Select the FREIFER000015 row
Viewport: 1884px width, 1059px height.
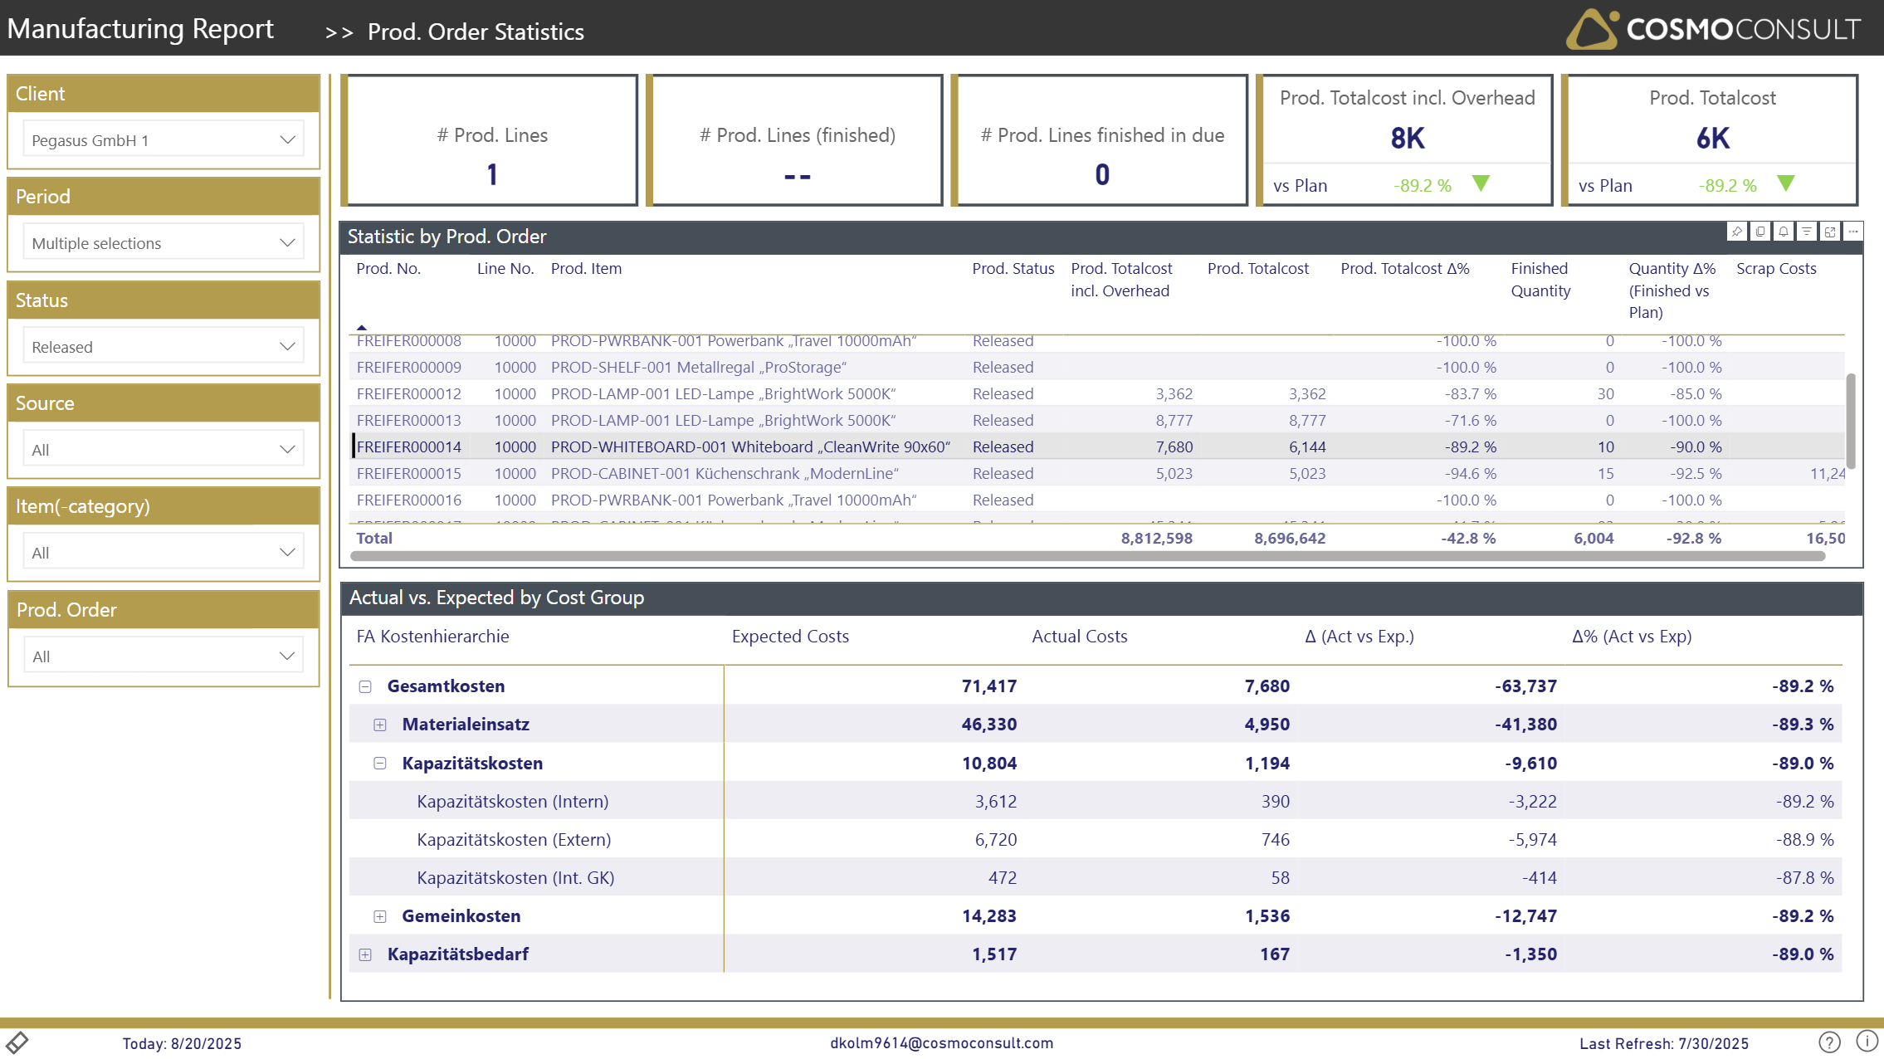point(408,473)
